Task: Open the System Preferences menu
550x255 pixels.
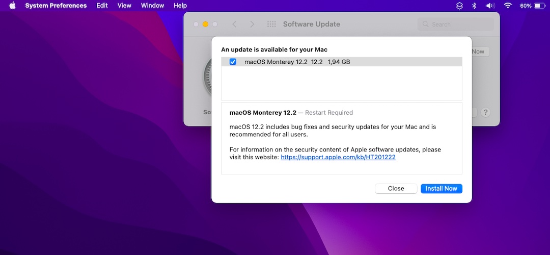Action: coord(56,6)
